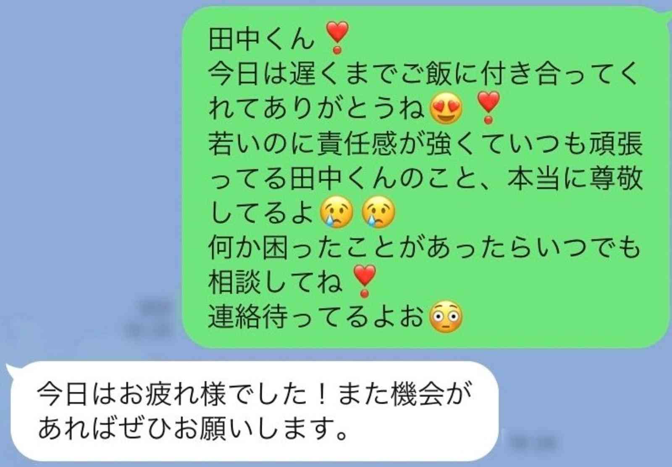
Task: Click the blurred timestamp beside the white bubble
Action: pyautogui.click(x=533, y=442)
